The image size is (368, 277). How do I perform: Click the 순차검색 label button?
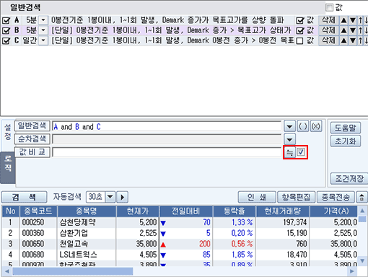(32, 138)
